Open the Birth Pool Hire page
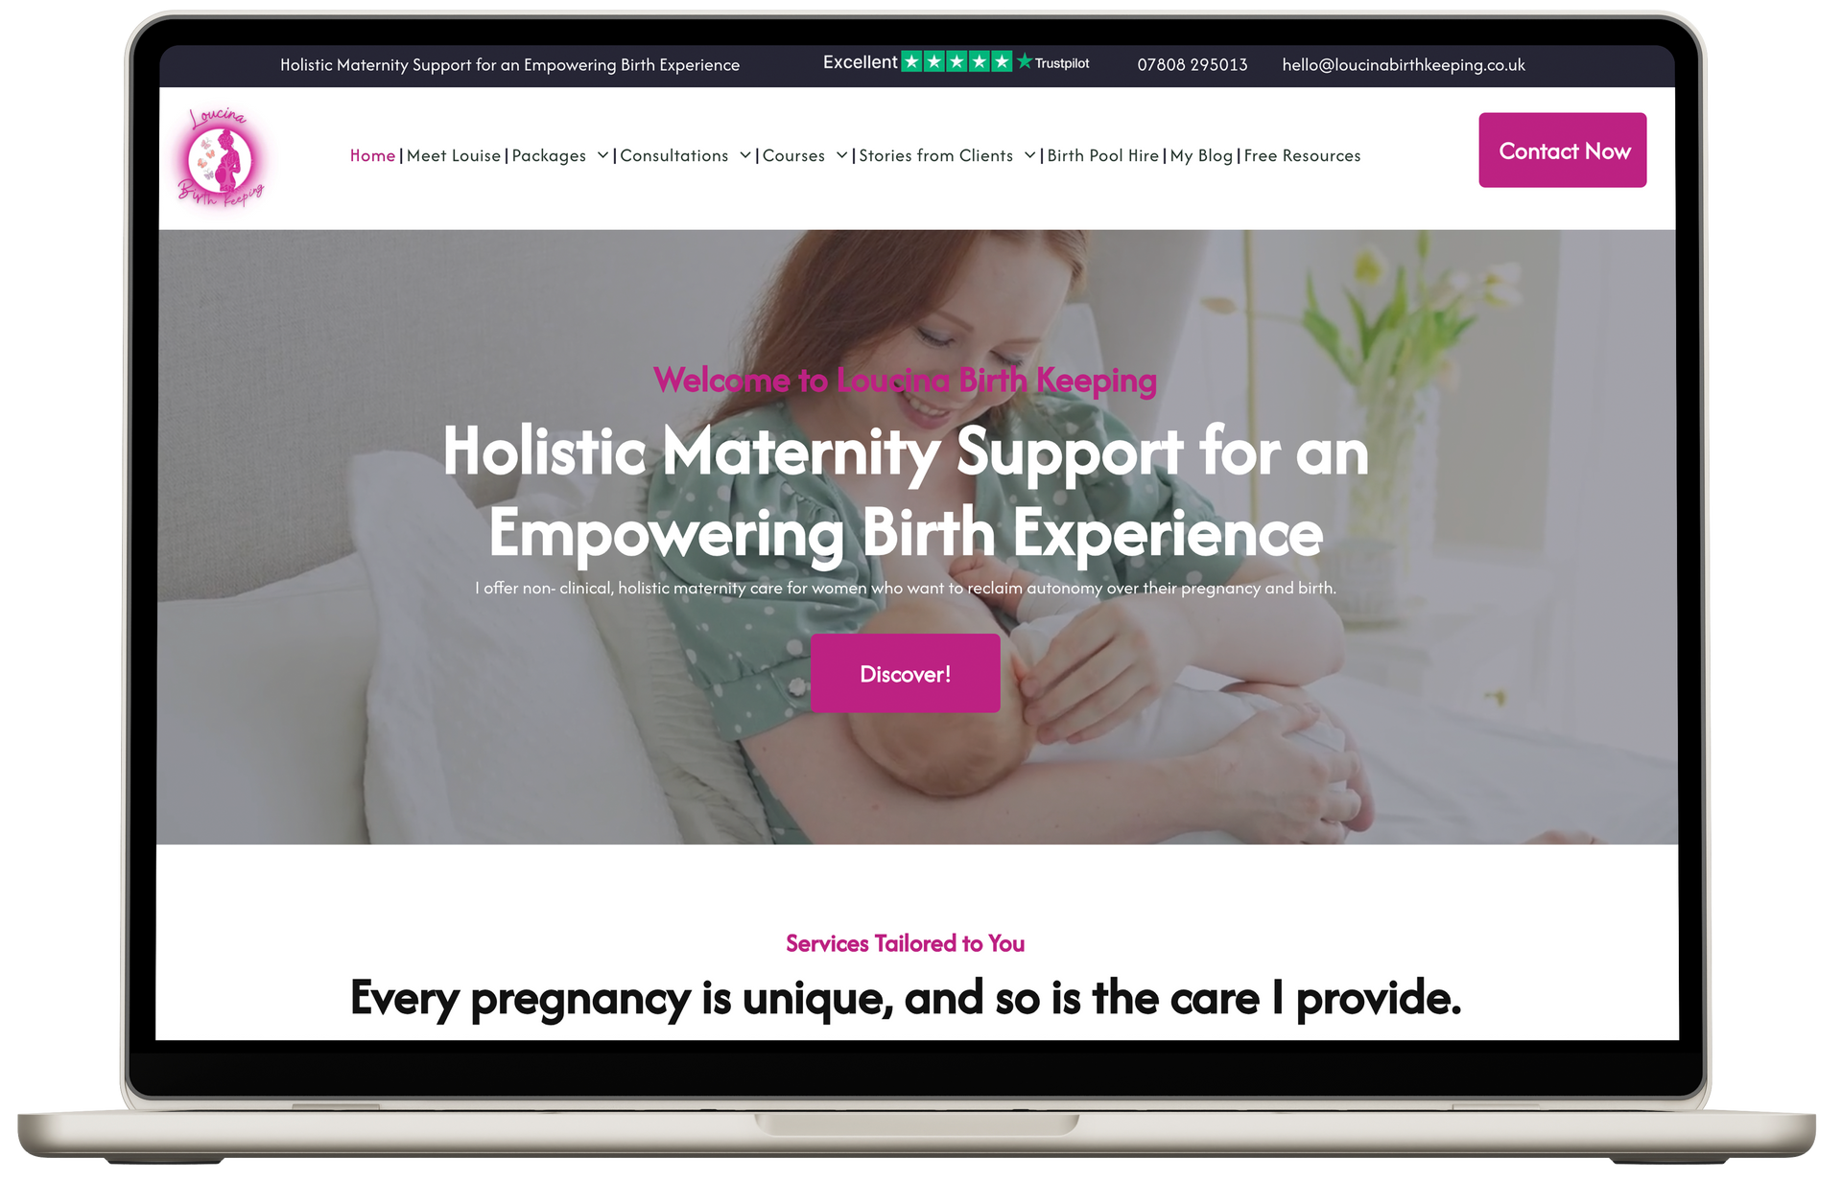 click(x=1103, y=155)
